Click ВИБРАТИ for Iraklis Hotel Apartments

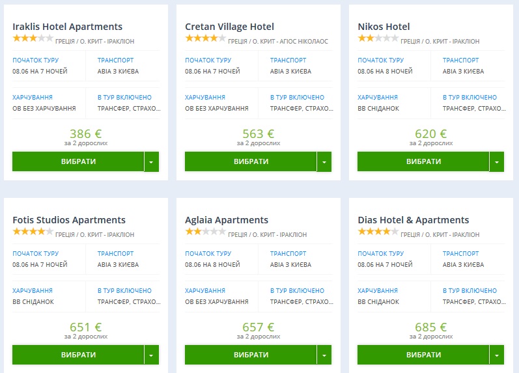(78, 161)
